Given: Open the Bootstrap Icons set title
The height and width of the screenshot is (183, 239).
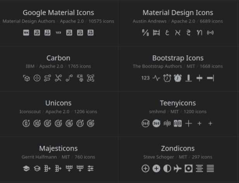Looking at the screenshot, I should pos(178,58).
